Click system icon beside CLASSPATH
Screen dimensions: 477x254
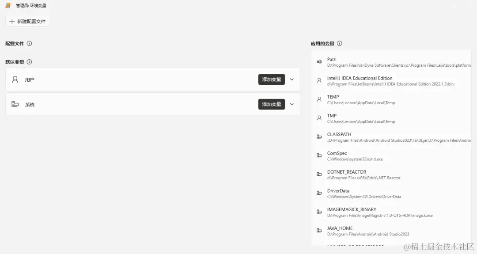click(x=319, y=137)
